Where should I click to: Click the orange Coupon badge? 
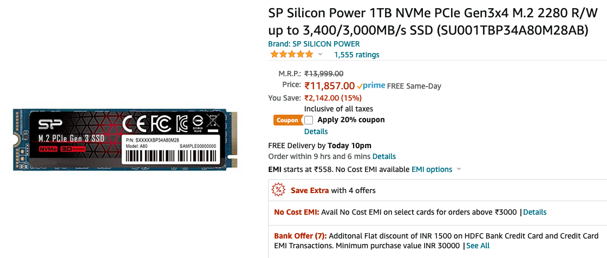coord(288,120)
